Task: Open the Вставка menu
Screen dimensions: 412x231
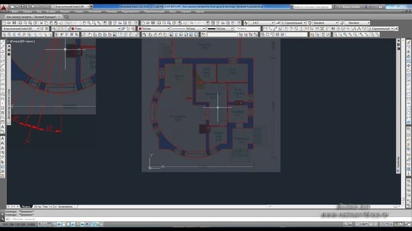Action: click(51, 12)
